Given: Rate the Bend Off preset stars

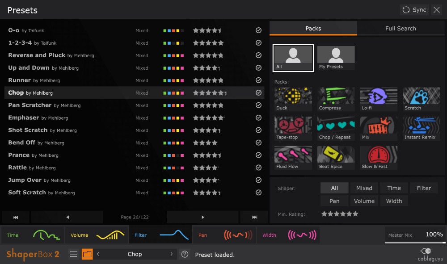Looking at the screenshot, I should (205, 142).
